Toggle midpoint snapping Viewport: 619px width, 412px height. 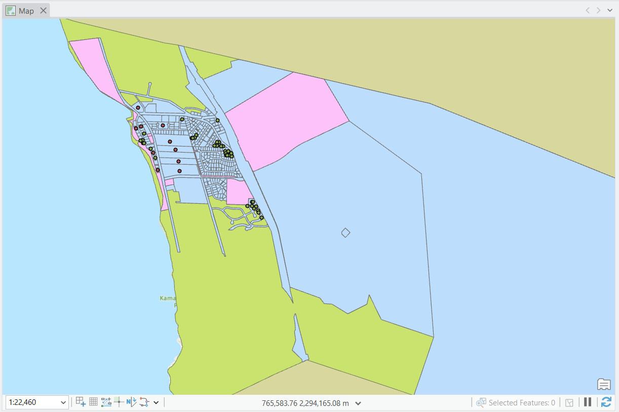click(x=119, y=402)
